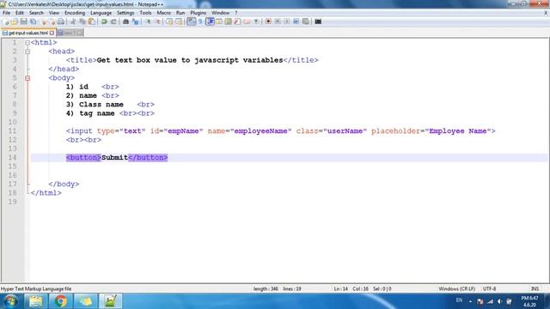Click the volume speaker tray icon
Viewport: 550px width, 309px height.
tap(499, 301)
